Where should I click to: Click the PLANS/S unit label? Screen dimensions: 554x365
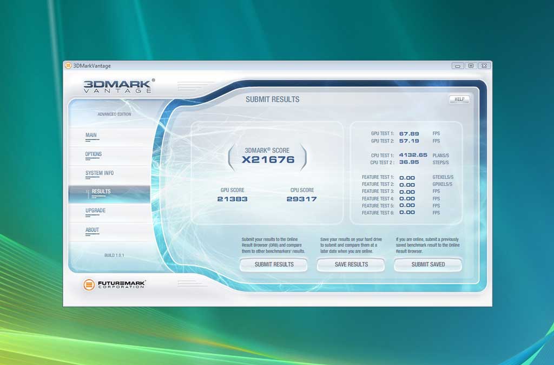pos(440,156)
